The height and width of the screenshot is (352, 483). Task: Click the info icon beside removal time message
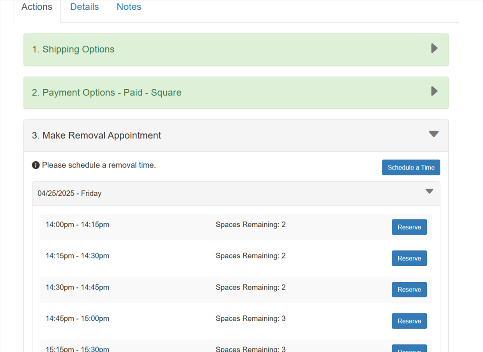coord(35,165)
